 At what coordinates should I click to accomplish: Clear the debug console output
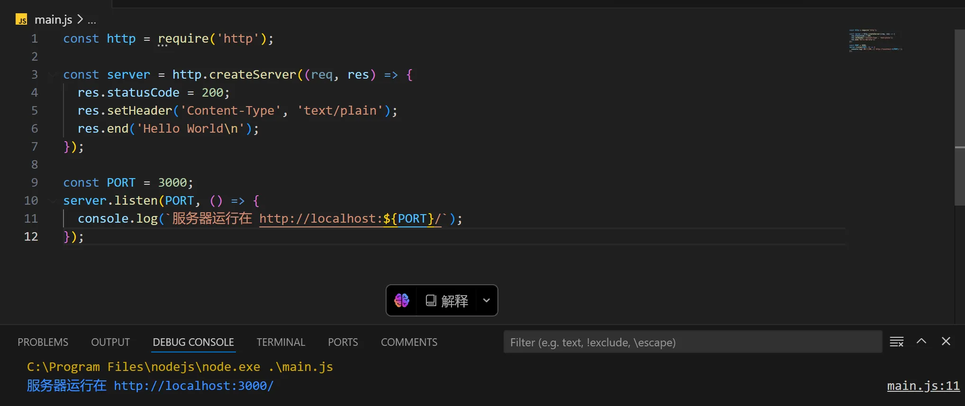896,342
